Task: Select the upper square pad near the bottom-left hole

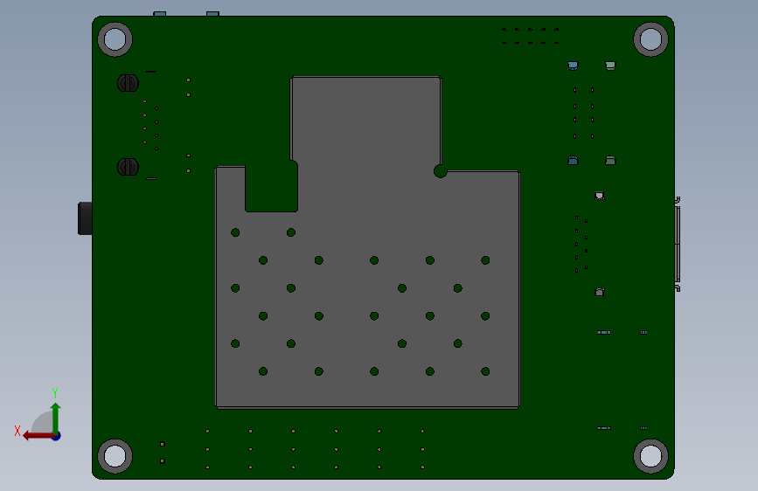Action: [163, 444]
